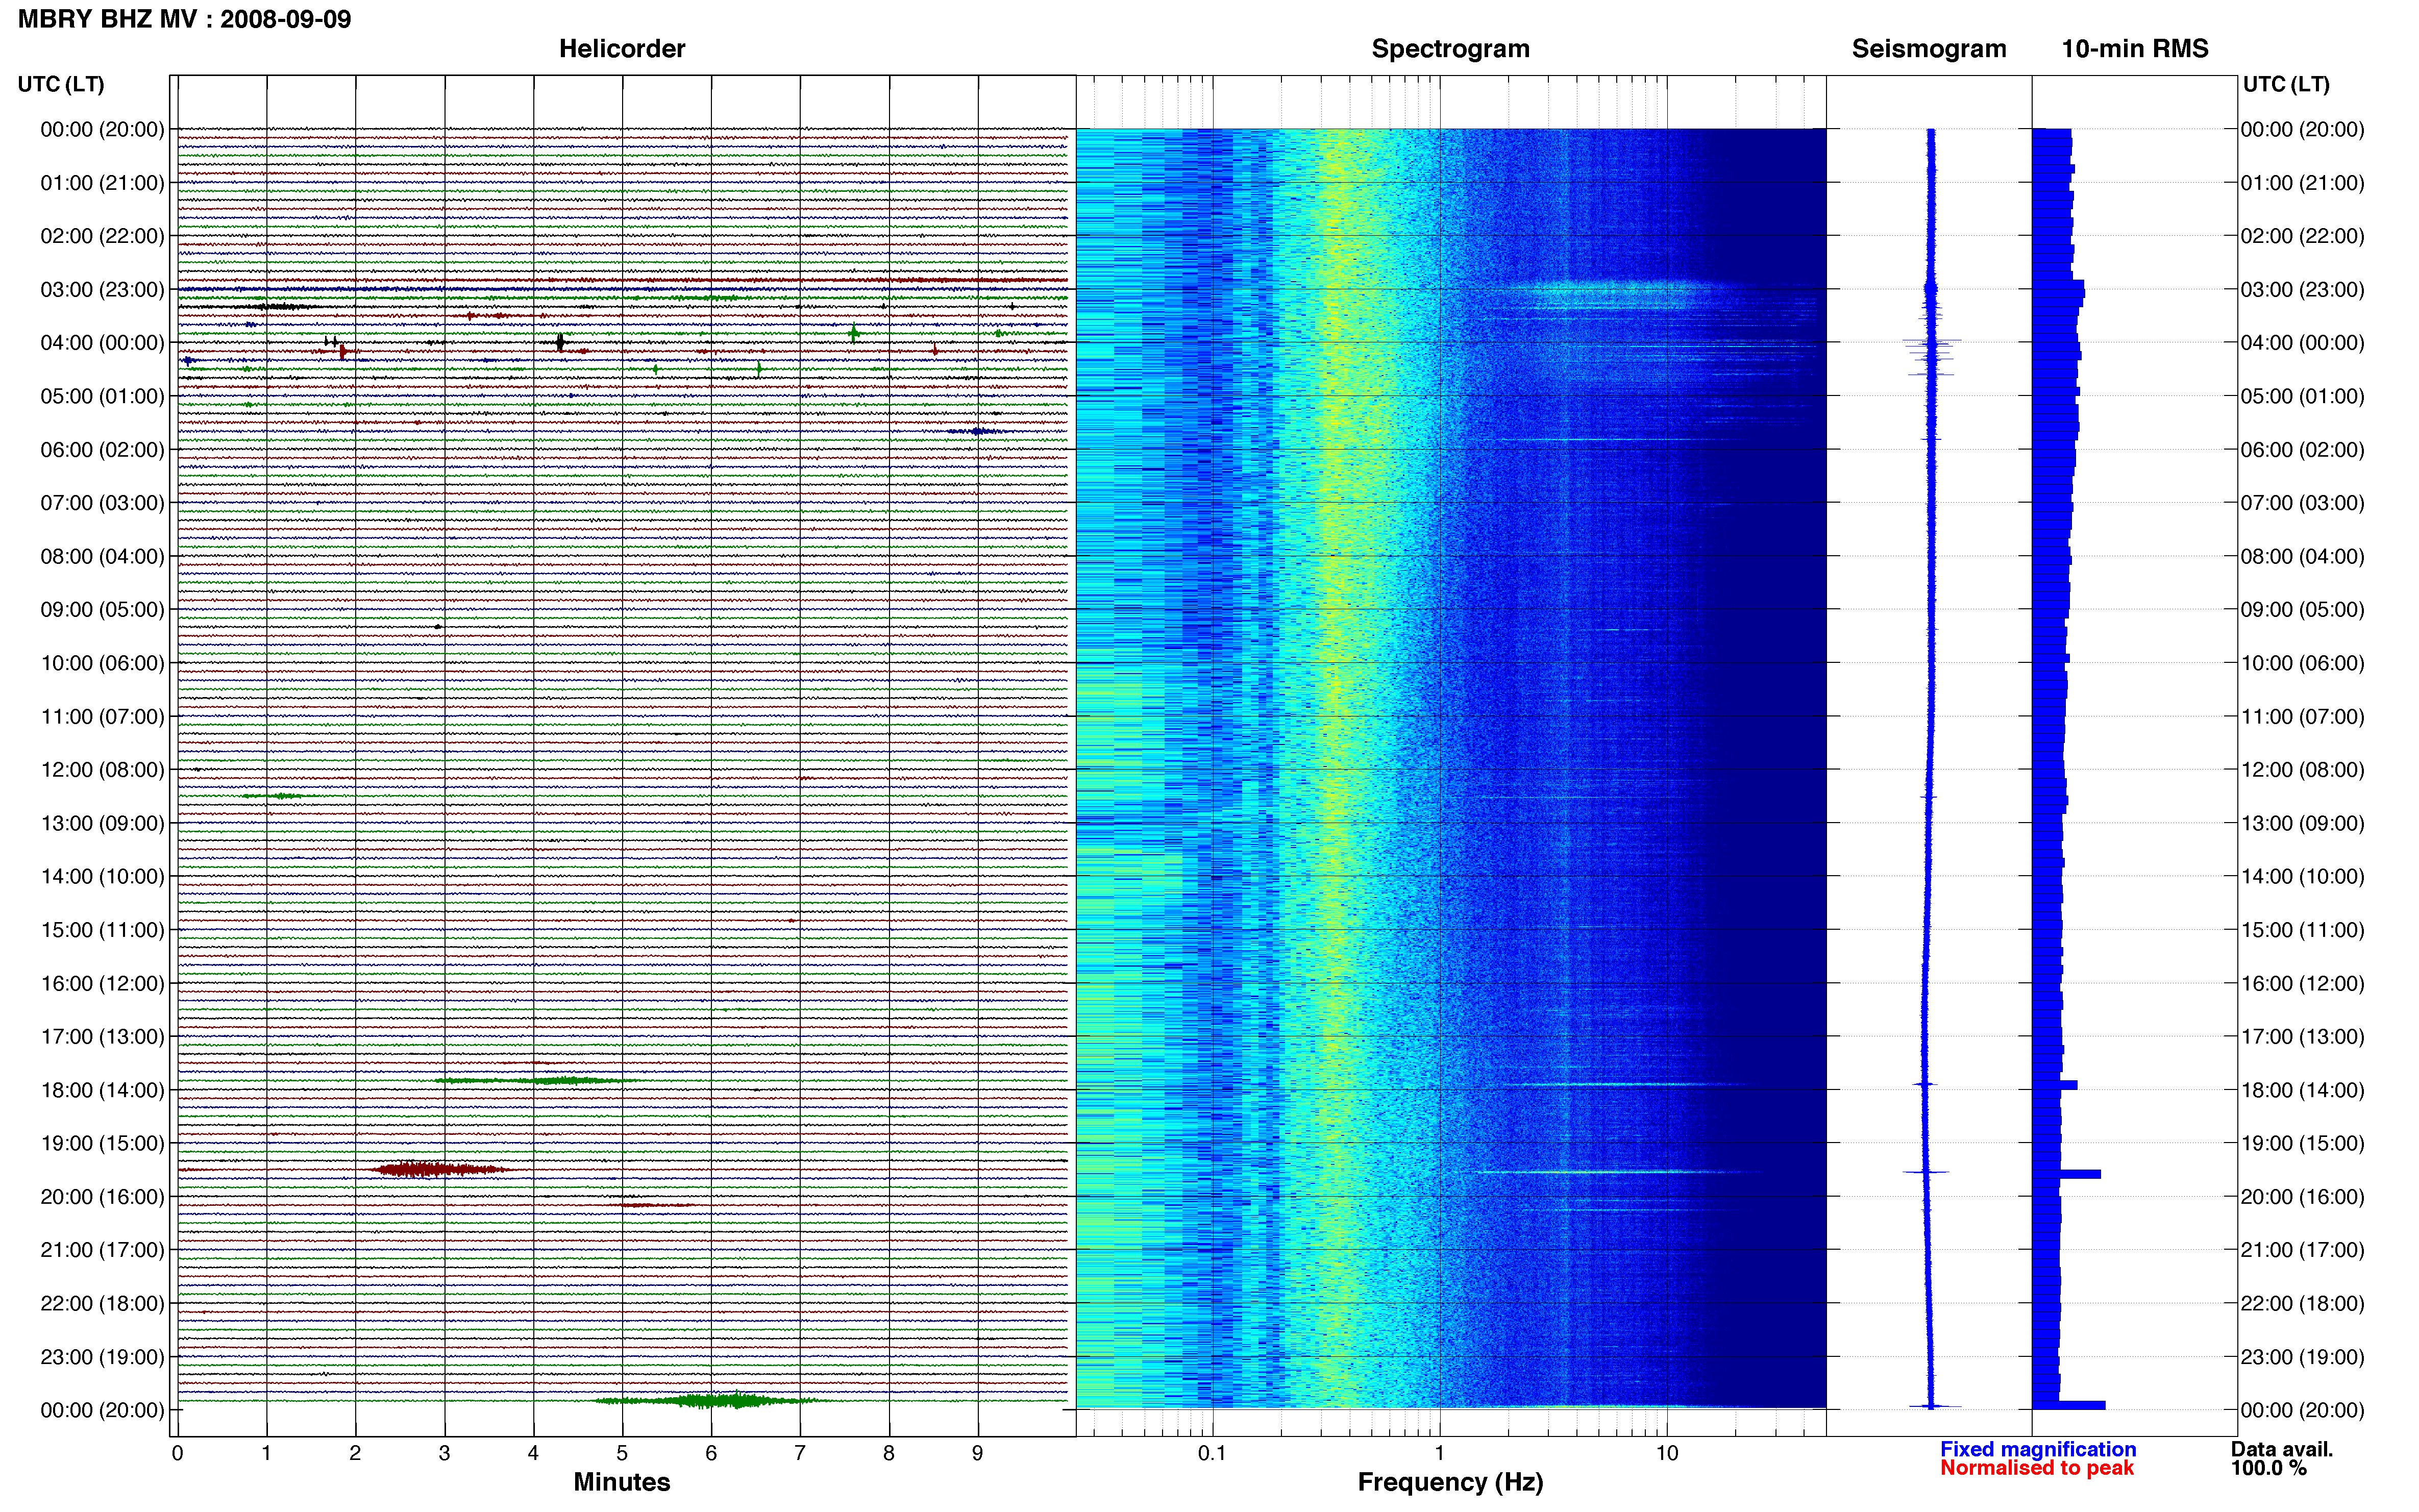Click "10:00 (06:00)" on the Helicorder time axis
2419x1512 pixels.
[102, 663]
